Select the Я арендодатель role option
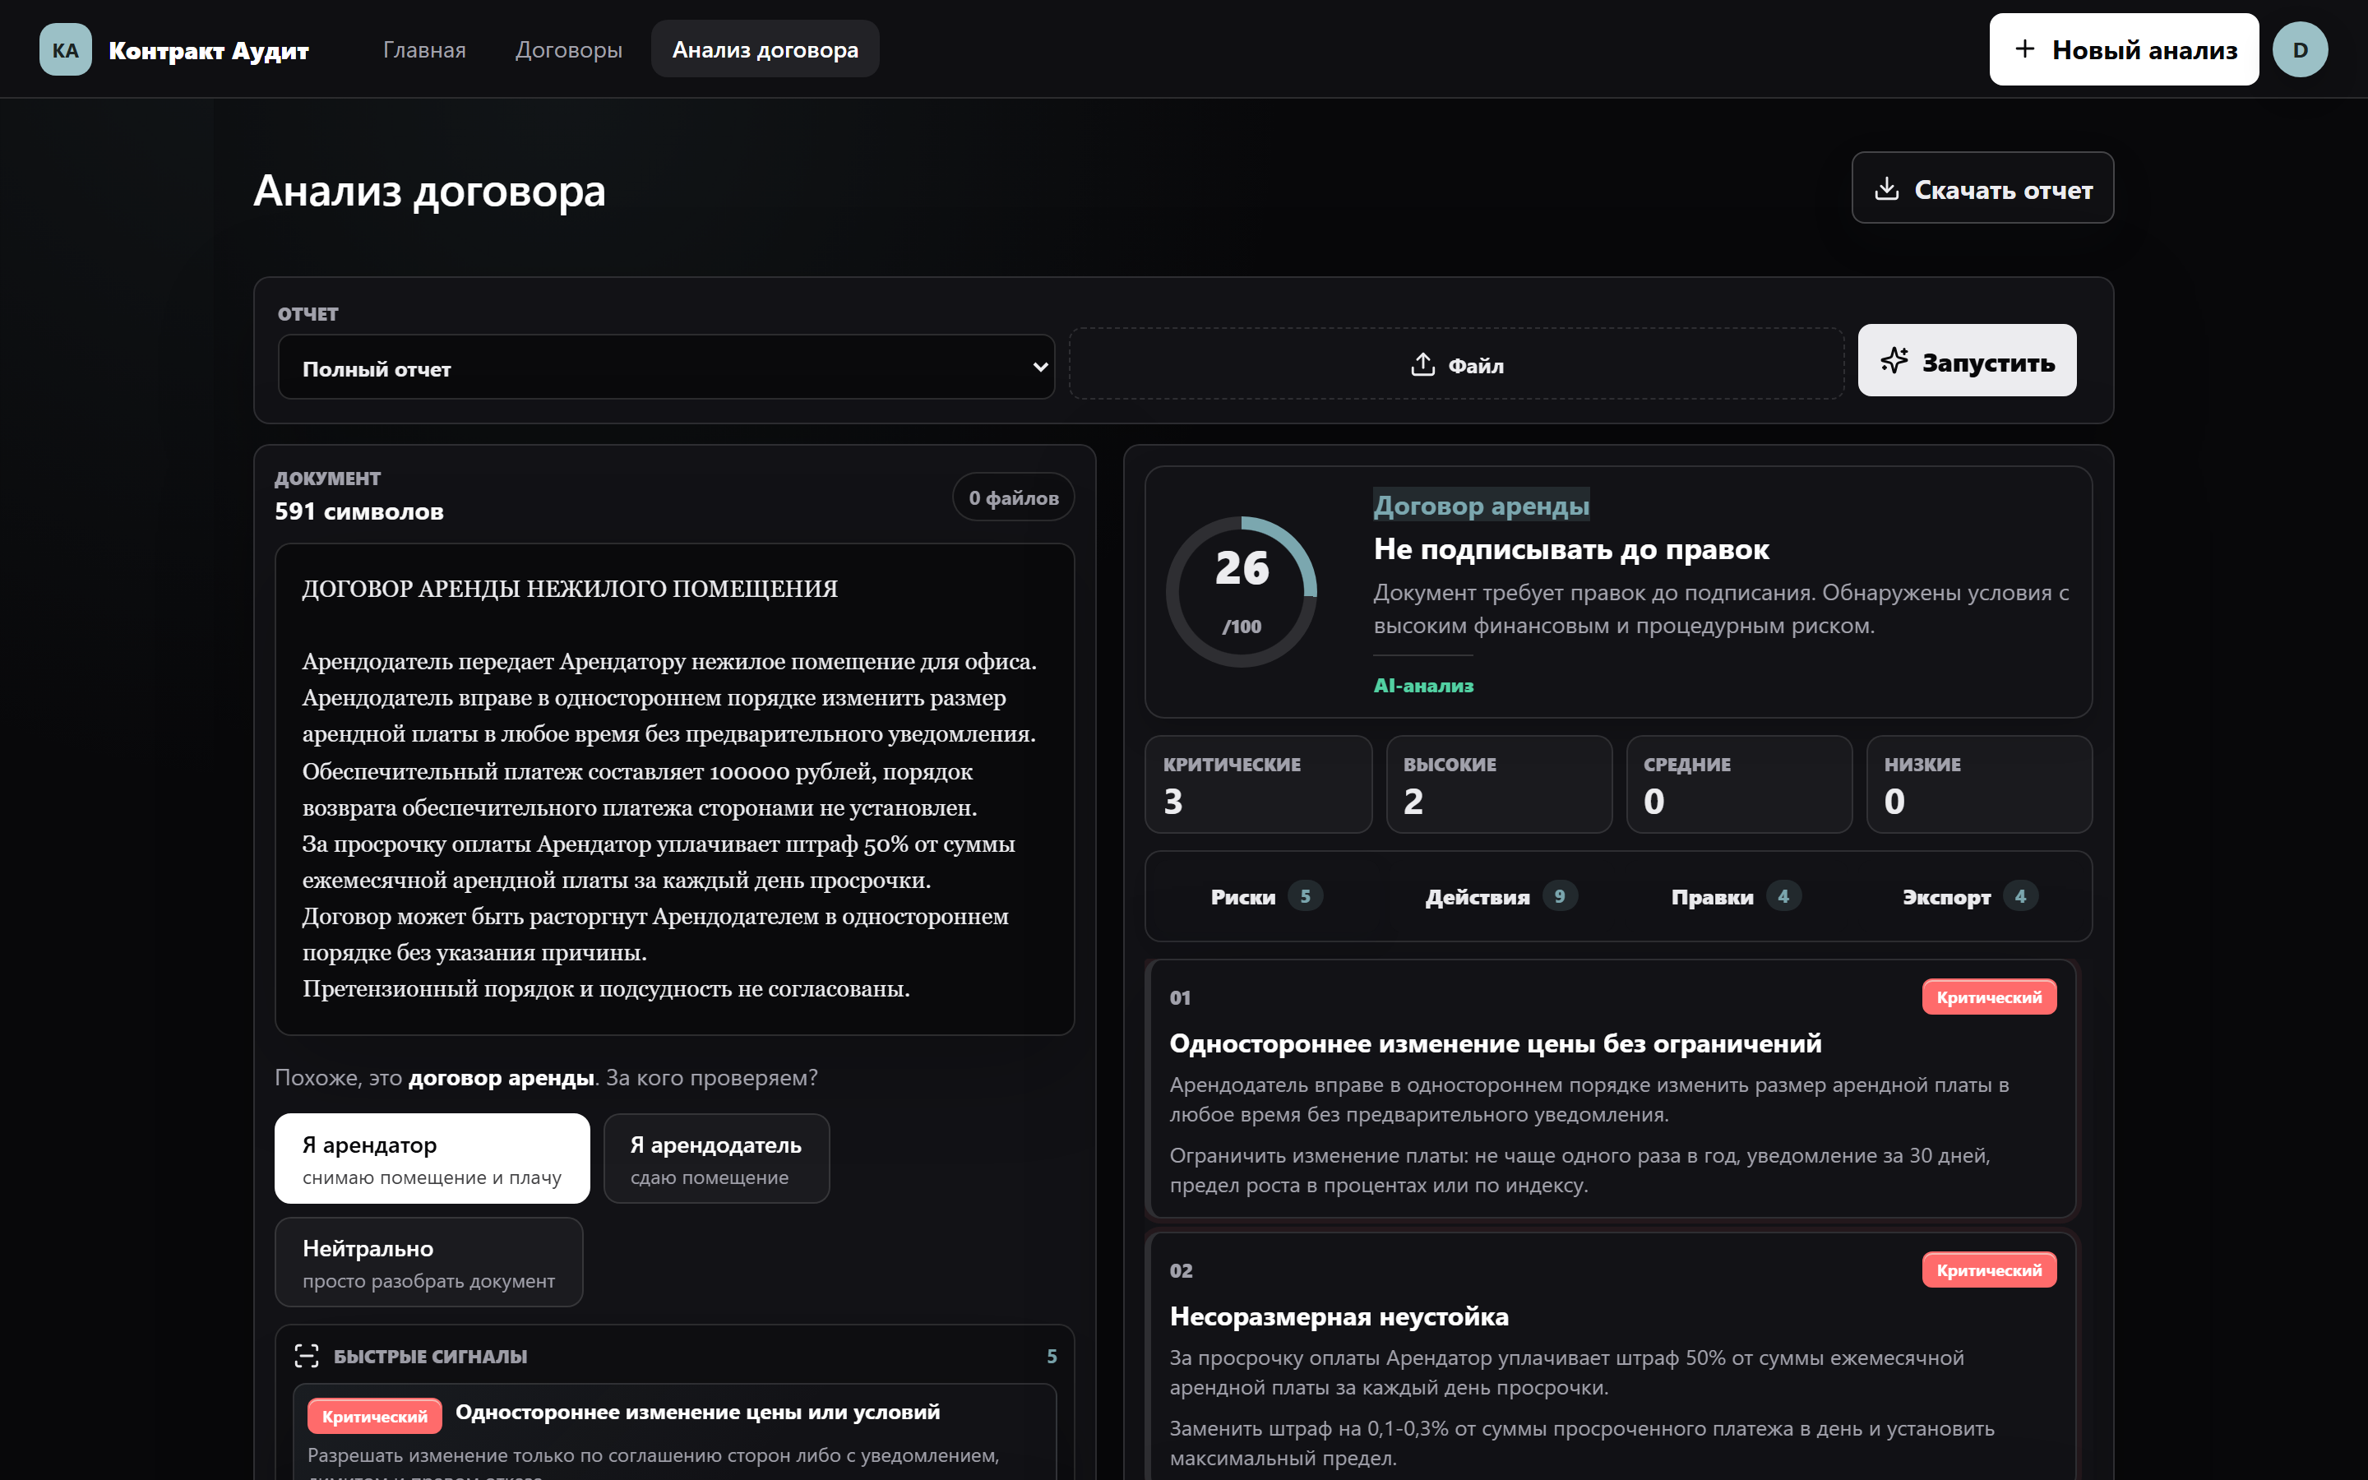The image size is (2368, 1480). 716,1158
